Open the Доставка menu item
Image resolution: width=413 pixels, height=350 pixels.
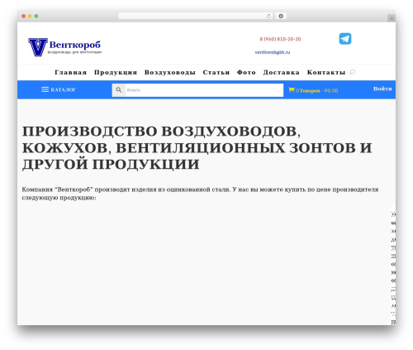281,72
